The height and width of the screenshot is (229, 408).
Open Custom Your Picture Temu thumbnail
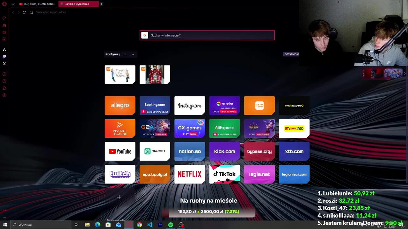(x=120, y=75)
